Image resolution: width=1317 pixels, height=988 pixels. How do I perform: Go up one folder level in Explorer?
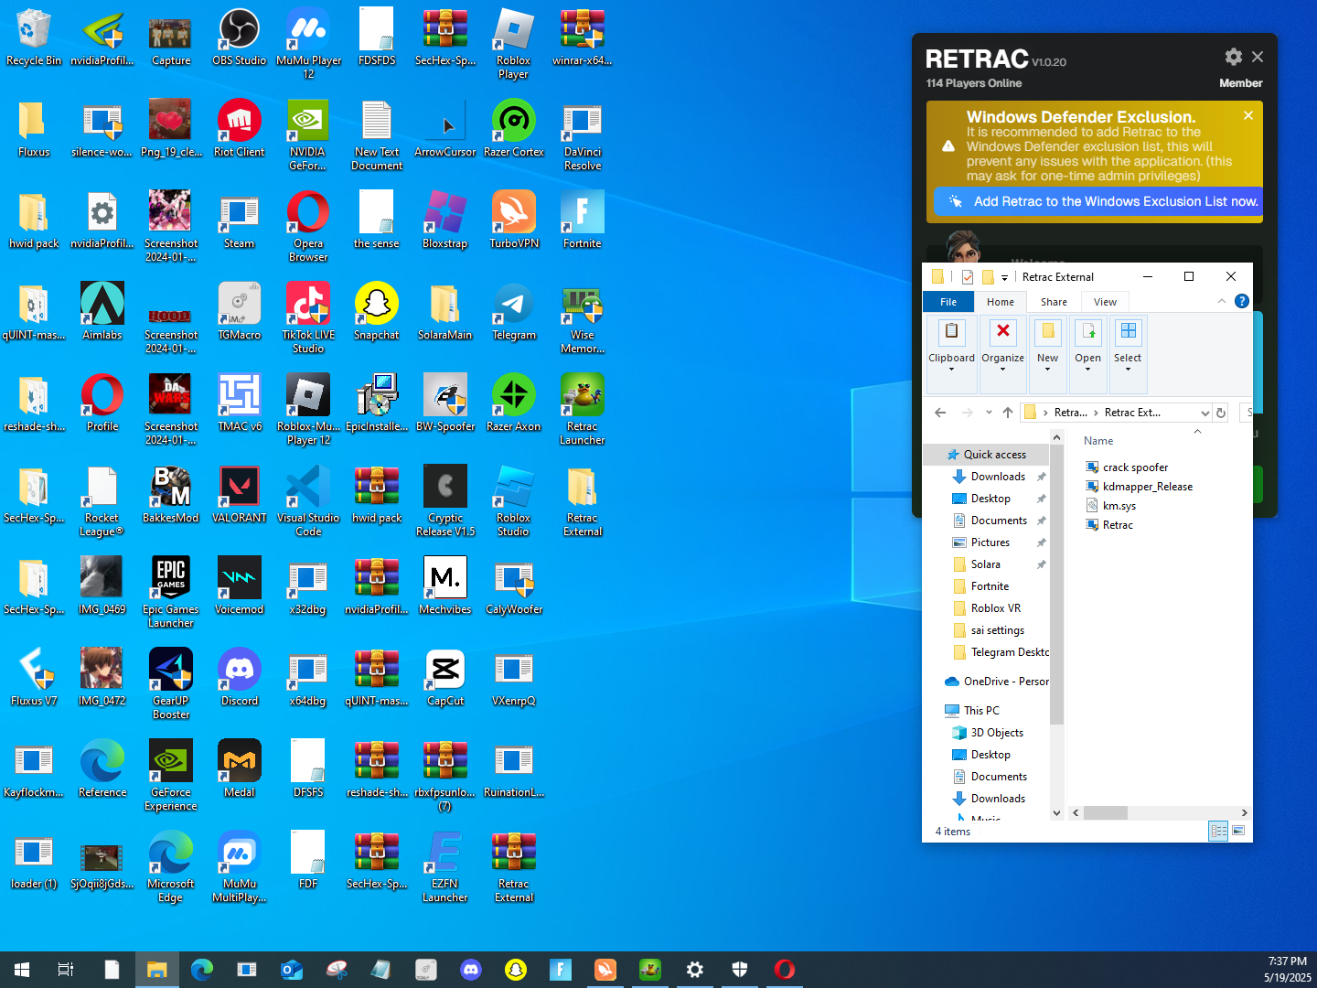(x=1008, y=413)
